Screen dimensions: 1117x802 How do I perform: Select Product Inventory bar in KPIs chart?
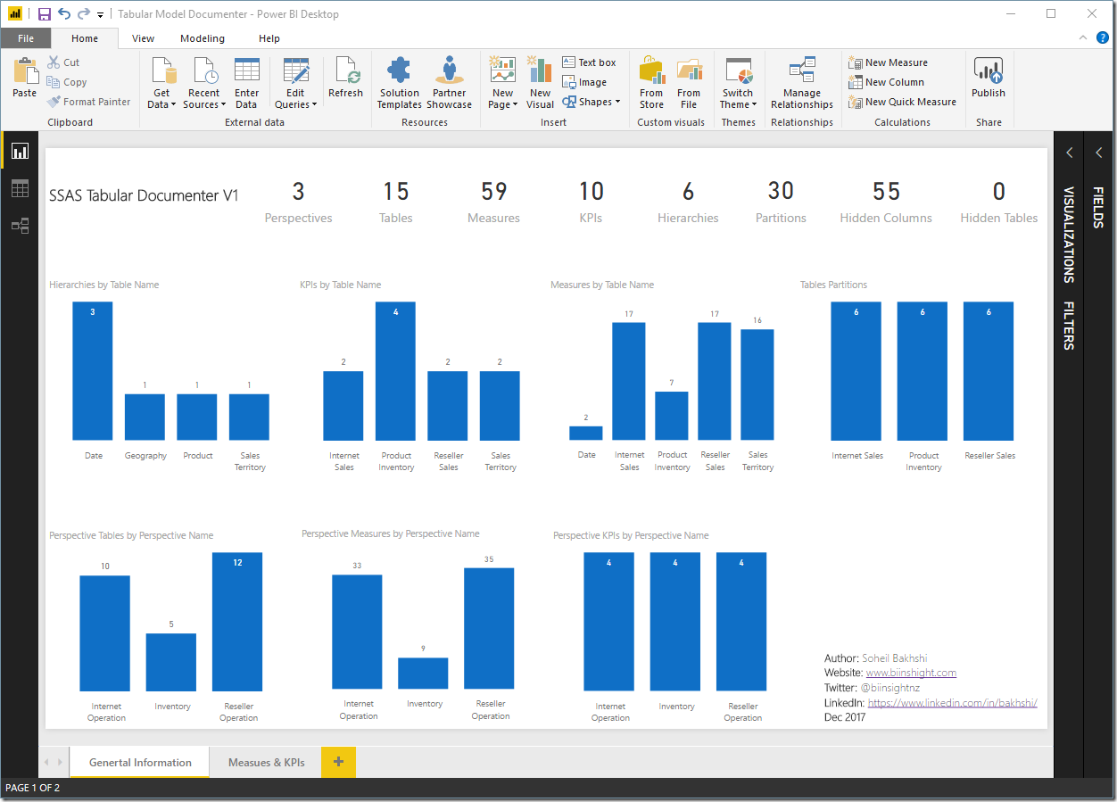point(395,371)
